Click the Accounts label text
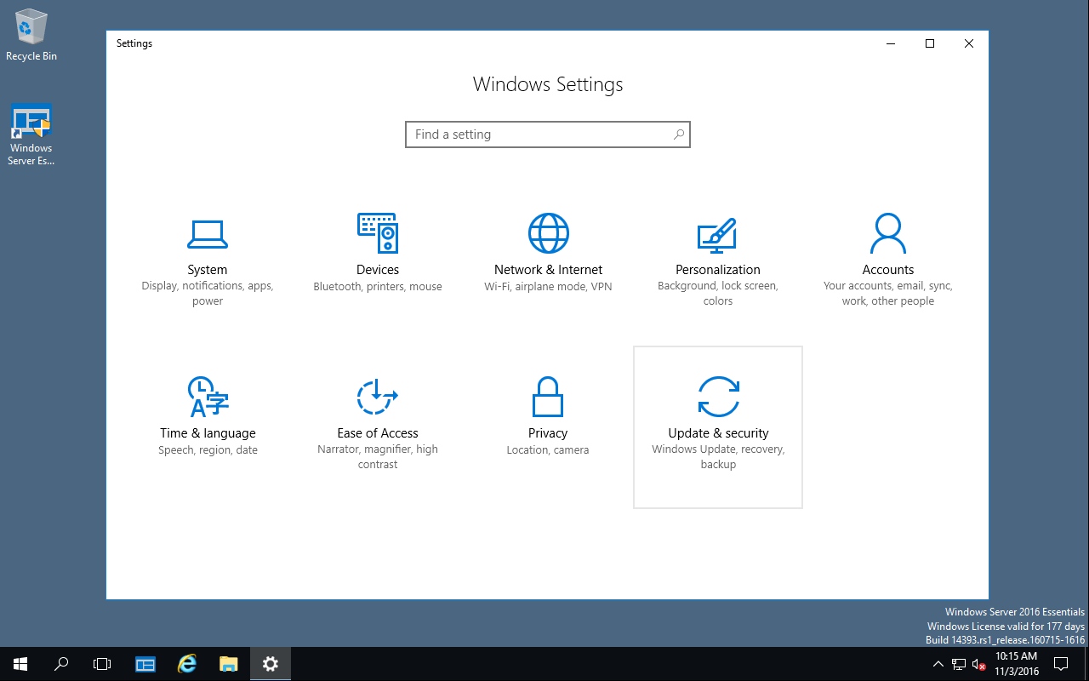The height and width of the screenshot is (681, 1089). pyautogui.click(x=888, y=269)
